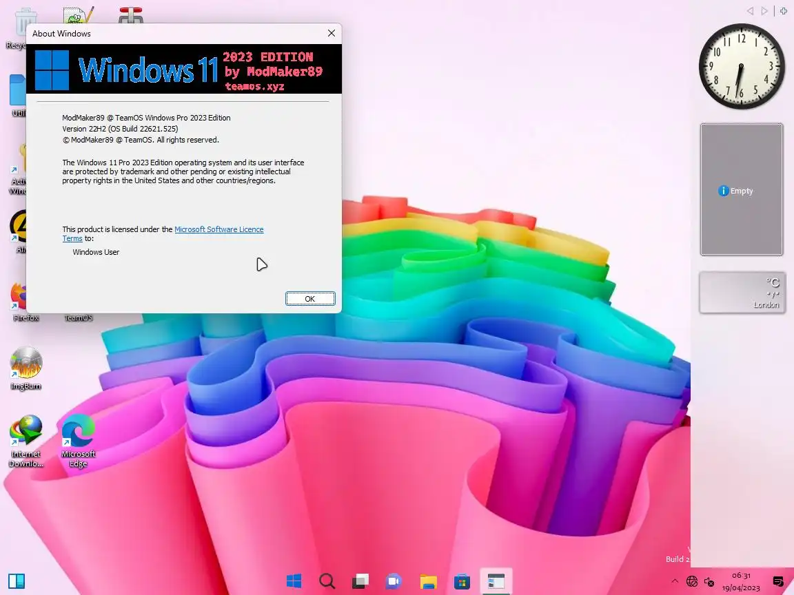Click the Windows 11 logo banner
Screen dimensions: 794x595
(x=184, y=69)
